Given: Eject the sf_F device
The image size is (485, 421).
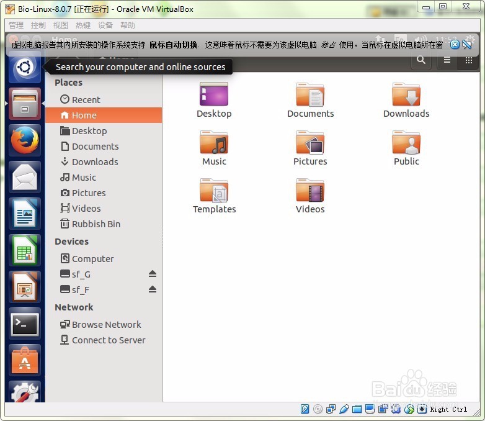Looking at the screenshot, I should point(152,289).
